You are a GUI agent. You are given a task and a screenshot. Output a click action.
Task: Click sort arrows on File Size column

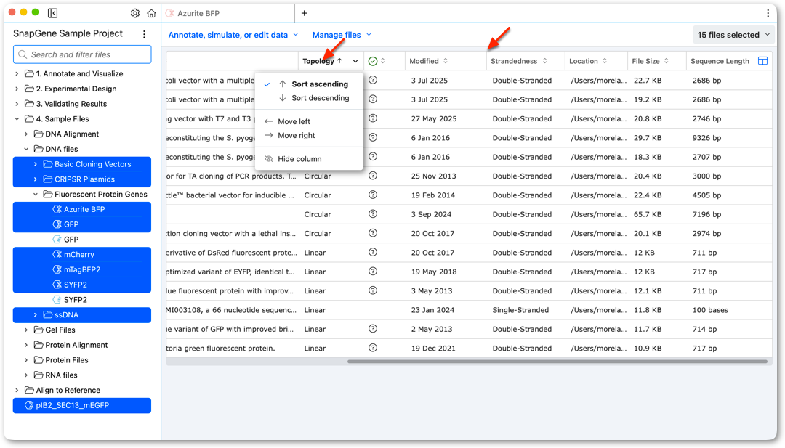coord(667,61)
